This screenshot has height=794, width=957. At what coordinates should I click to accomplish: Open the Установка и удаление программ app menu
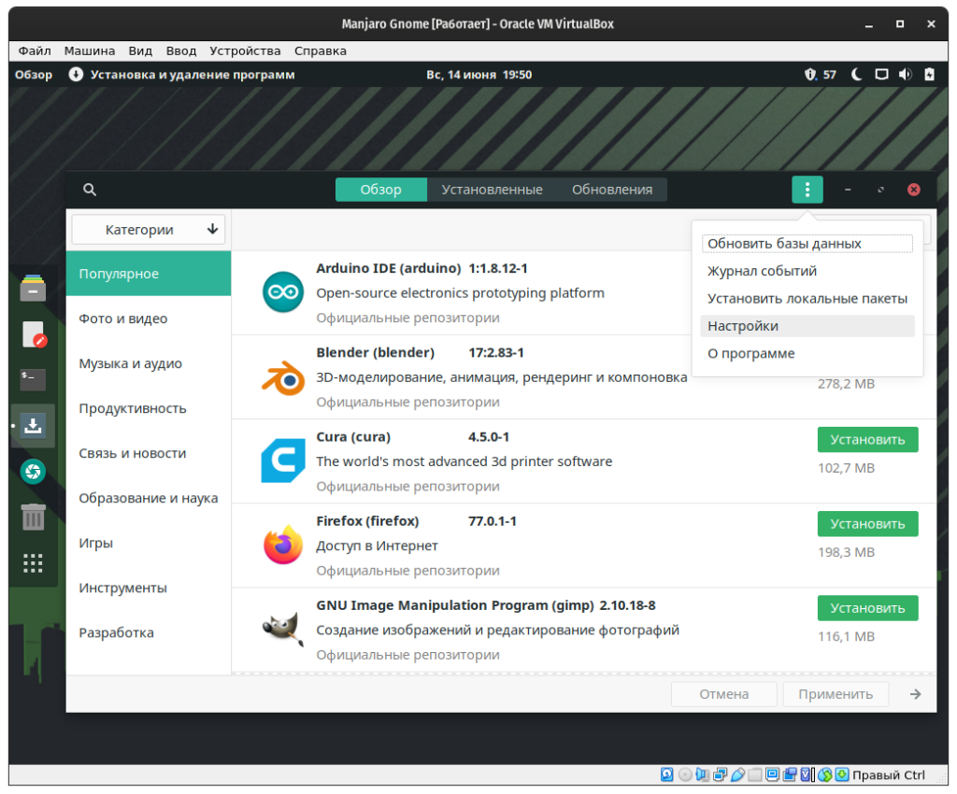tap(181, 75)
